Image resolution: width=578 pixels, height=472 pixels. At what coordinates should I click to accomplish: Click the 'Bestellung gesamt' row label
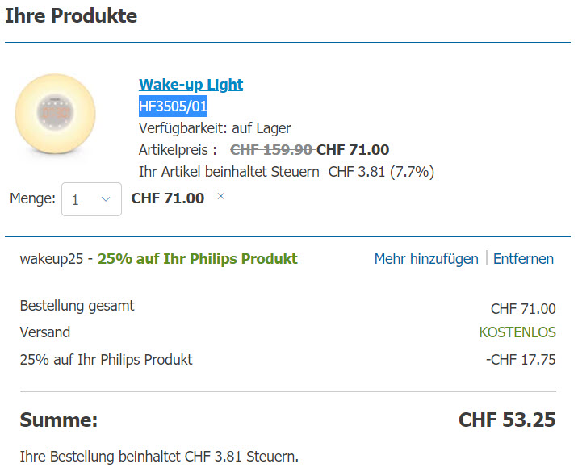77,306
